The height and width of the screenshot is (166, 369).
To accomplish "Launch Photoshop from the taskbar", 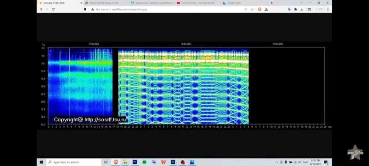I will 173,162.
